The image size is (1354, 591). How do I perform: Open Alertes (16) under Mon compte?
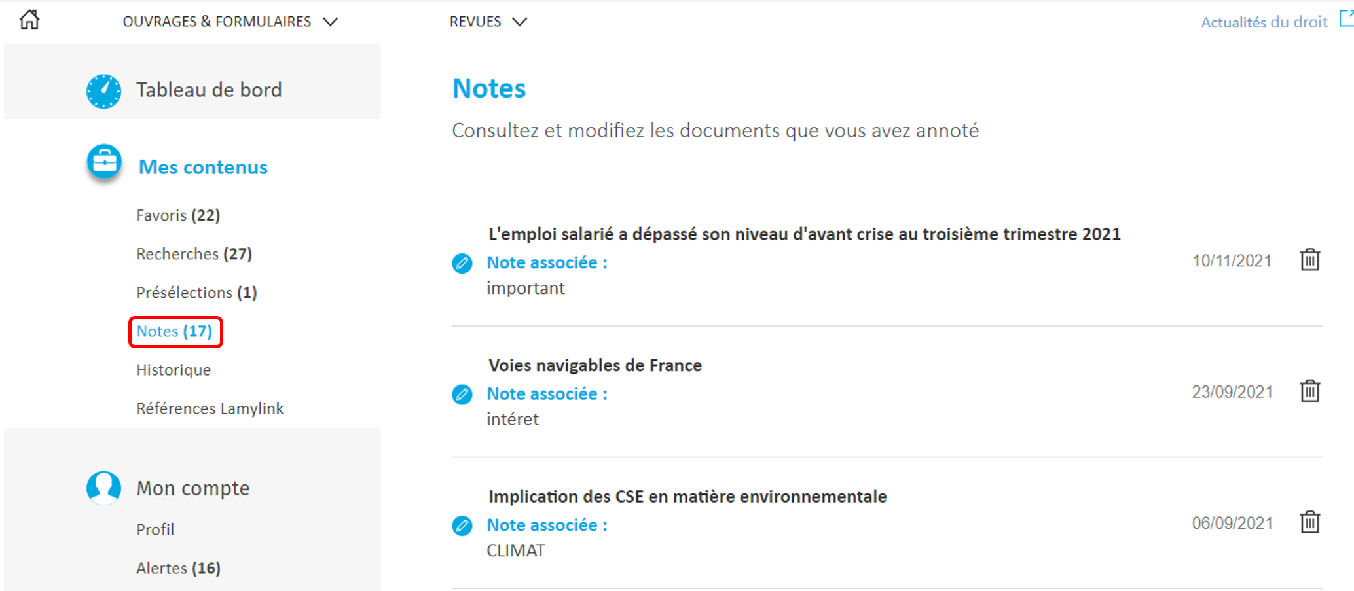(178, 568)
